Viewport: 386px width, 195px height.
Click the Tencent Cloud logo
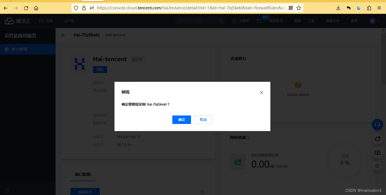coord(17,21)
